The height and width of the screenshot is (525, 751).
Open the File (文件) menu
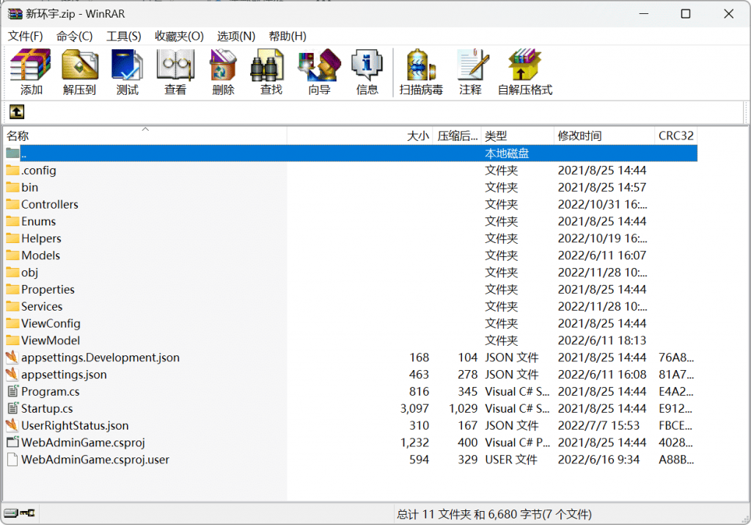point(25,36)
